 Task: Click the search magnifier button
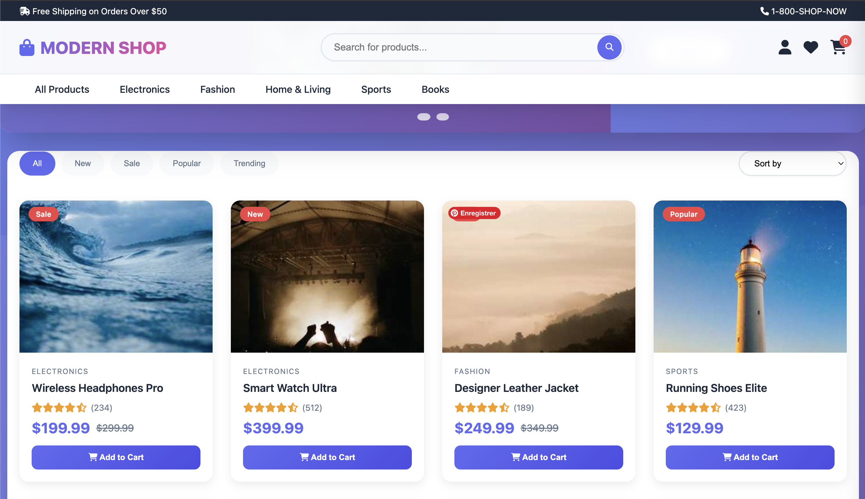(x=609, y=47)
